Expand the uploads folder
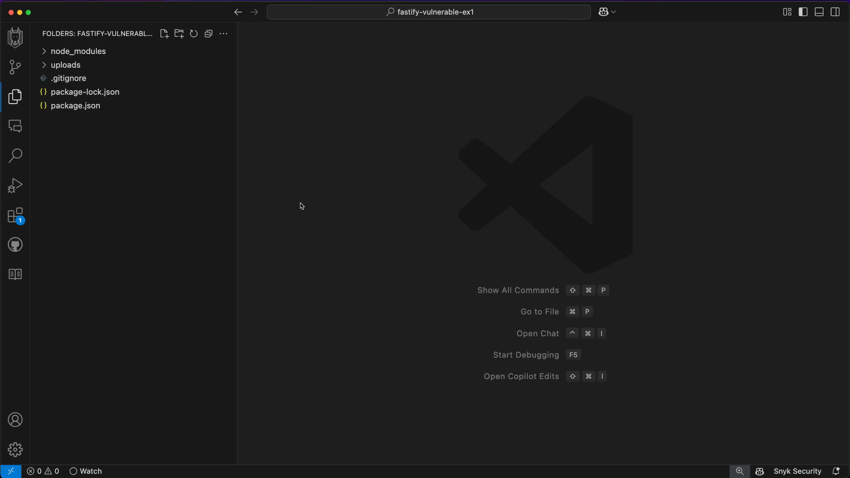The height and width of the screenshot is (478, 850). 134,65
